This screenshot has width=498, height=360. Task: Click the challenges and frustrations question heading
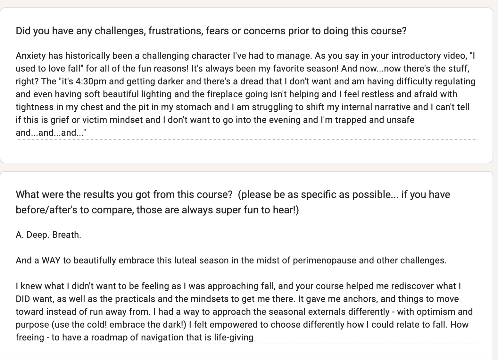click(x=211, y=31)
